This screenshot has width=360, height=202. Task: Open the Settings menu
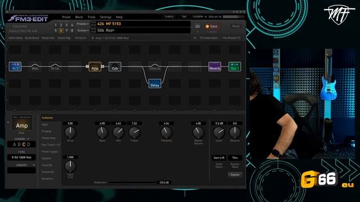[x=106, y=17]
